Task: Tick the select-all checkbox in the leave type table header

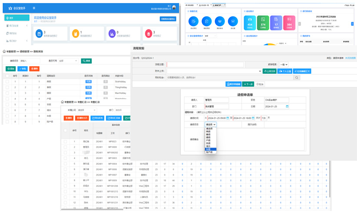Action: pos(7,76)
